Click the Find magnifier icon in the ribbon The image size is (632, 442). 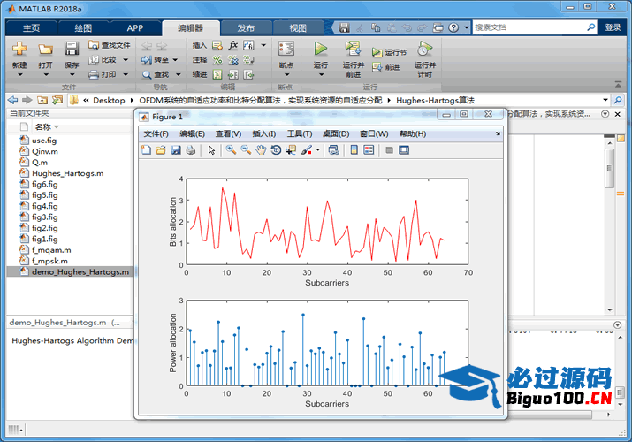[147, 74]
